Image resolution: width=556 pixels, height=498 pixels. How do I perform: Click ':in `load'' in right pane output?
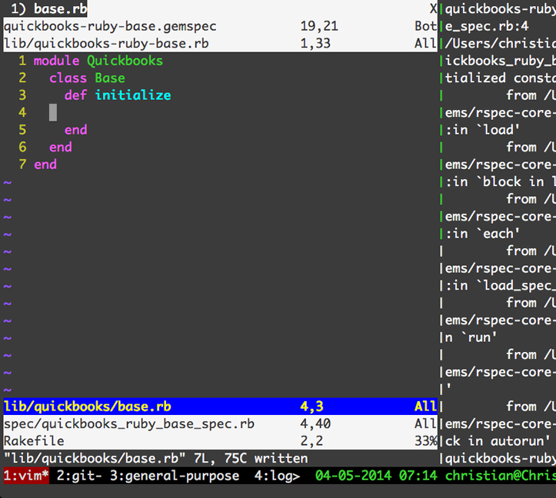pos(483,130)
